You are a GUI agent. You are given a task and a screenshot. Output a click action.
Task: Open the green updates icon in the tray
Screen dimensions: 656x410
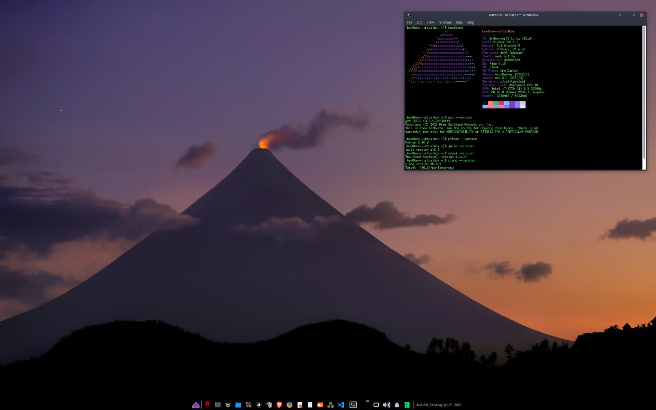point(407,405)
